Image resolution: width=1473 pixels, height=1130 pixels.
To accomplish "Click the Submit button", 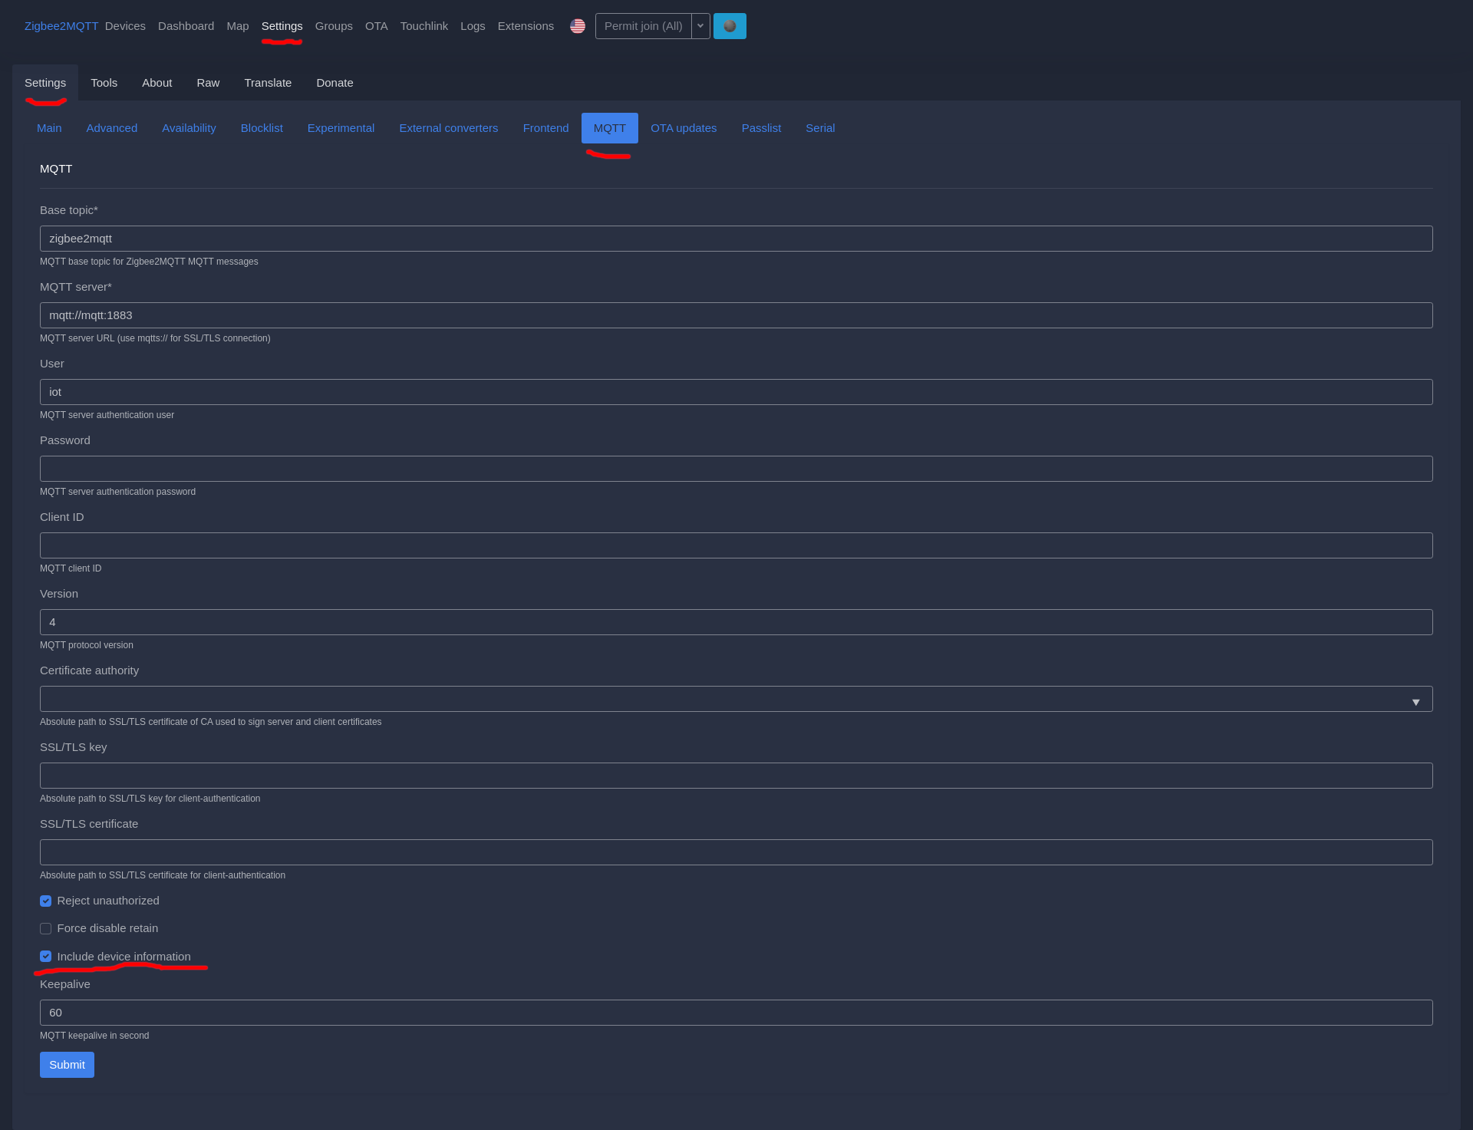I will (67, 1065).
